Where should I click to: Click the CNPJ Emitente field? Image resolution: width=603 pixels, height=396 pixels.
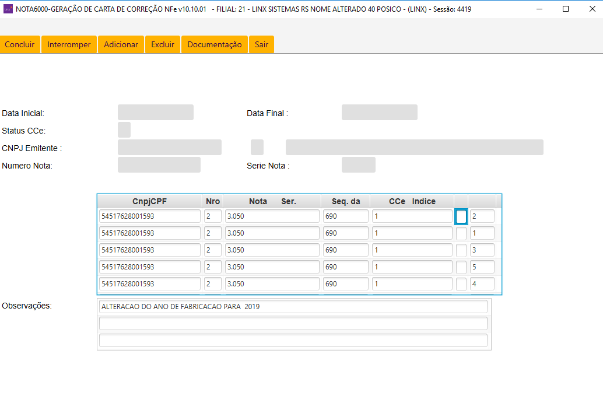click(170, 147)
